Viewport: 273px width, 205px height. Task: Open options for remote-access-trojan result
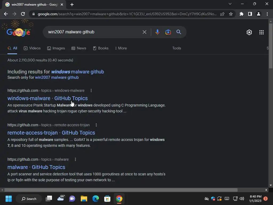click(96, 125)
